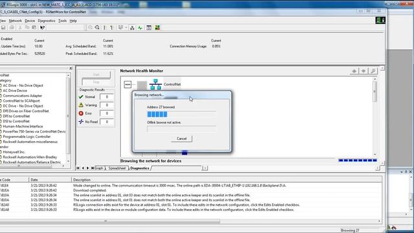Viewport: 414px width, 233px height.
Task: Click the first diamond icon in Health Monitor header
Action: click(354, 71)
